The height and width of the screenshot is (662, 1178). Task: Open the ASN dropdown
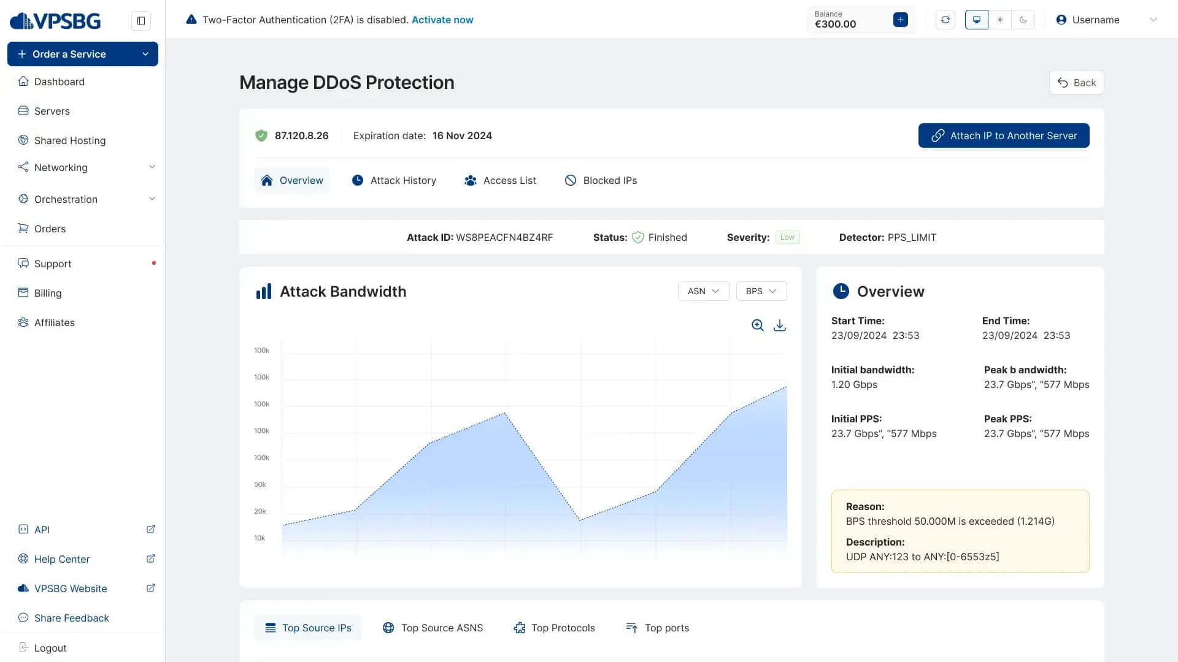coord(704,291)
